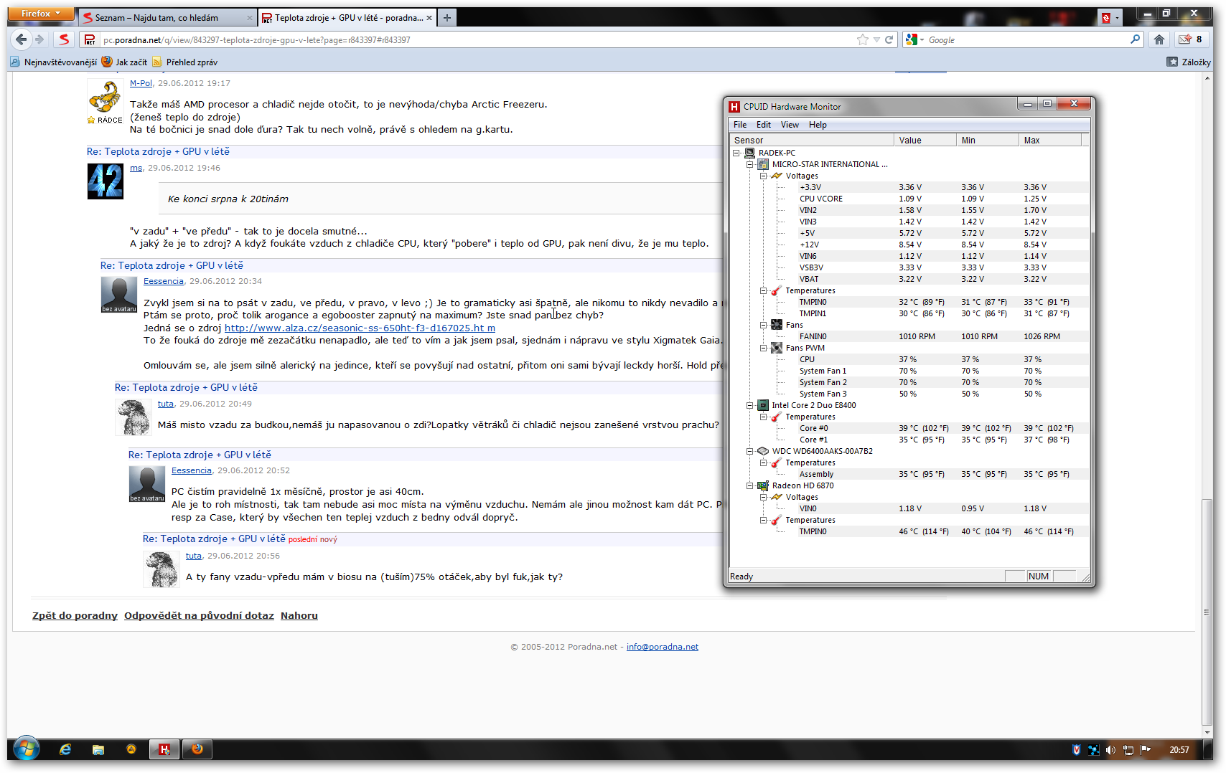Open the Nejnavštěvovanější bookmarks item
Screen dimensions: 1226x773
54,62
